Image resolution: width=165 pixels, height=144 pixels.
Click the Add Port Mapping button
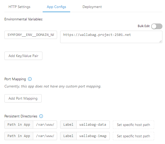click(x=23, y=98)
